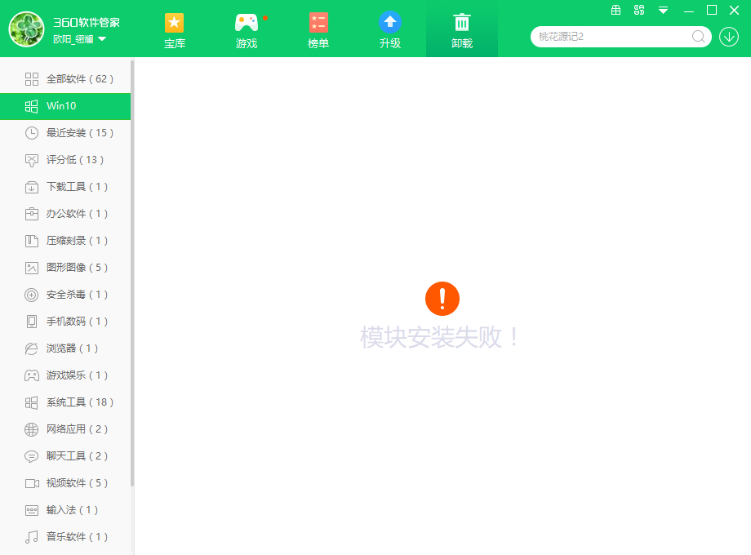The height and width of the screenshot is (555, 751).
Task: Select 办公软件 (1) category
Action: [65, 214]
